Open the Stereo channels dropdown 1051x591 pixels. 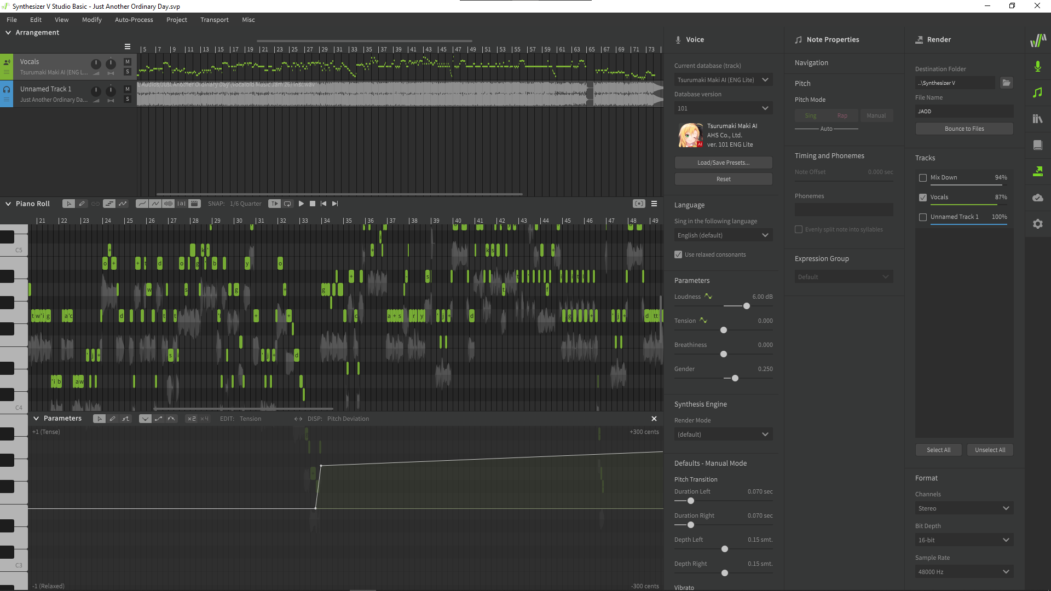coord(964,508)
